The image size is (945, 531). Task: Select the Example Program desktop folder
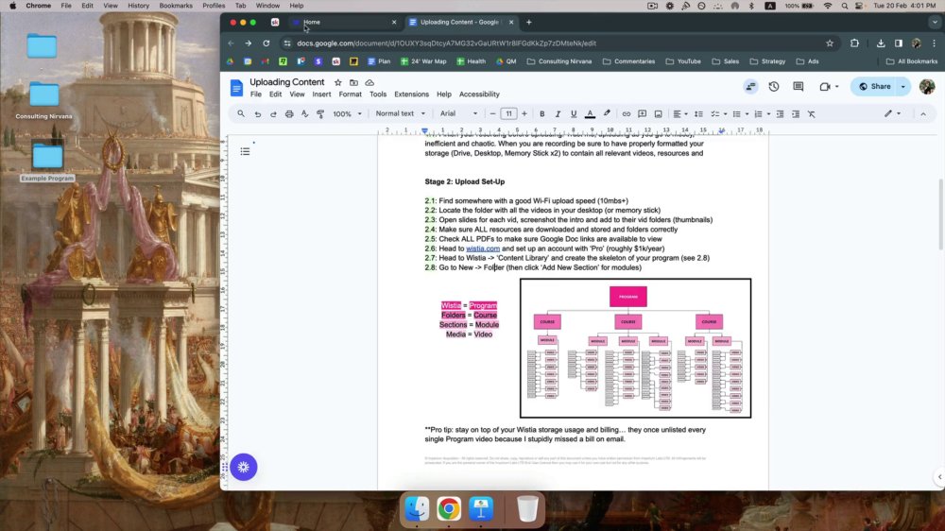tap(47, 162)
